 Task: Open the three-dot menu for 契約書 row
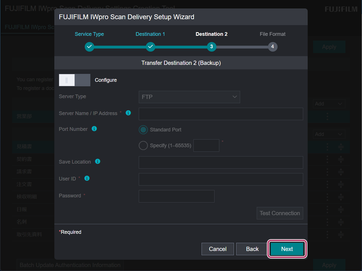[x=327, y=159]
